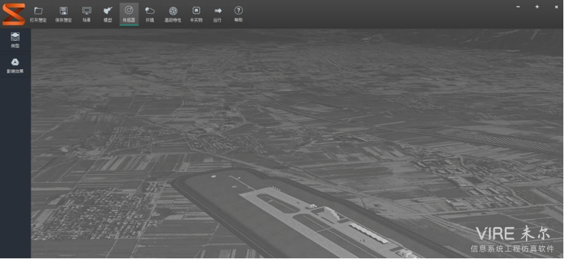564x259 pixels.
Task: Maximize the window with plus button
Action: click(537, 7)
